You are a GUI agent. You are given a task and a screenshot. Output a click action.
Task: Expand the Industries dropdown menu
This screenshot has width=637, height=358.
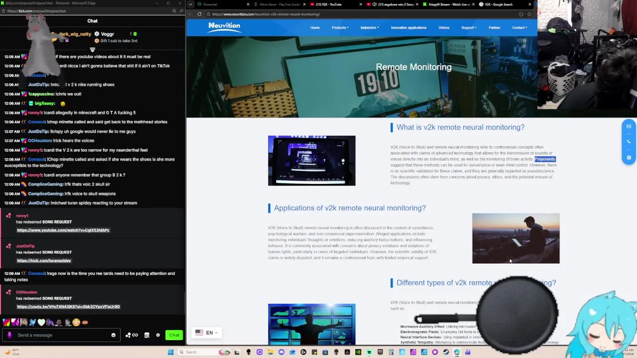tap(369, 28)
